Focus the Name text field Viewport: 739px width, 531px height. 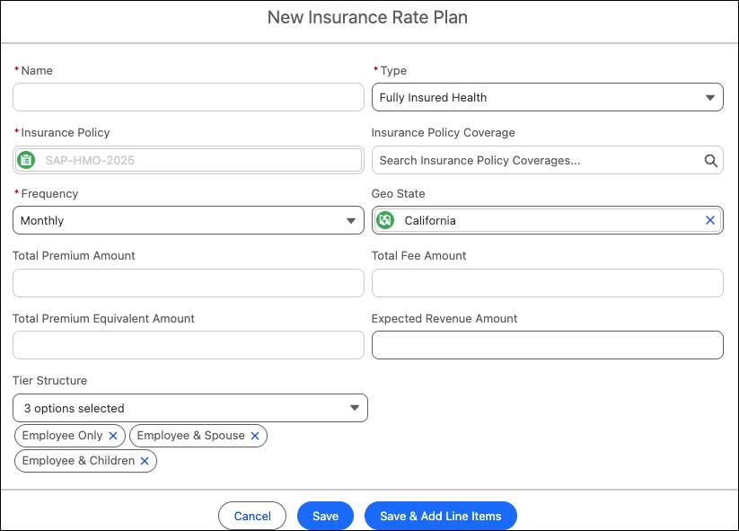[x=188, y=97]
